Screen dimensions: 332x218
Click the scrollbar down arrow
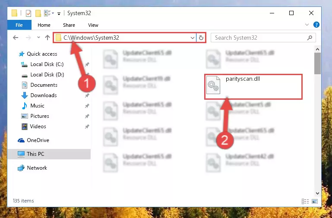317,193
